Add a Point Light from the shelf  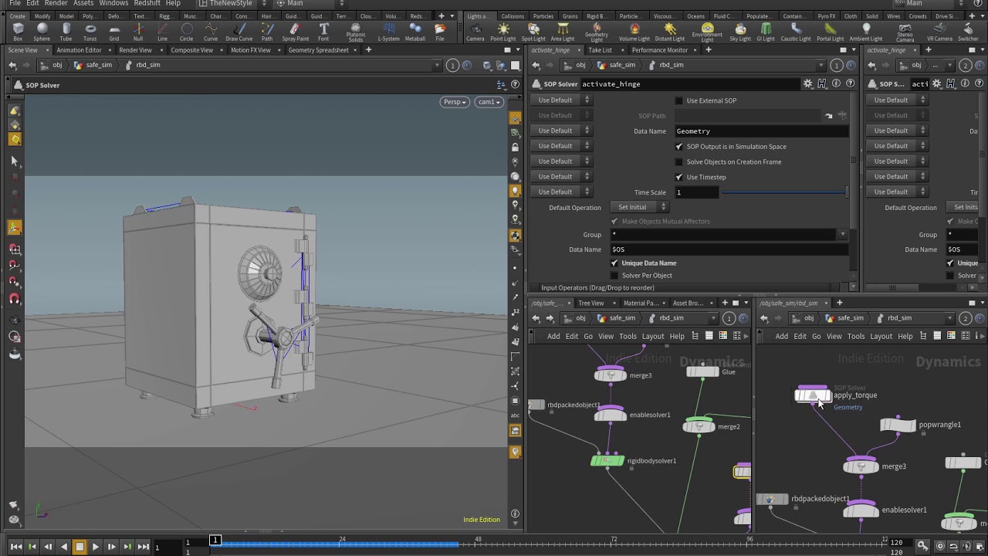point(502,32)
